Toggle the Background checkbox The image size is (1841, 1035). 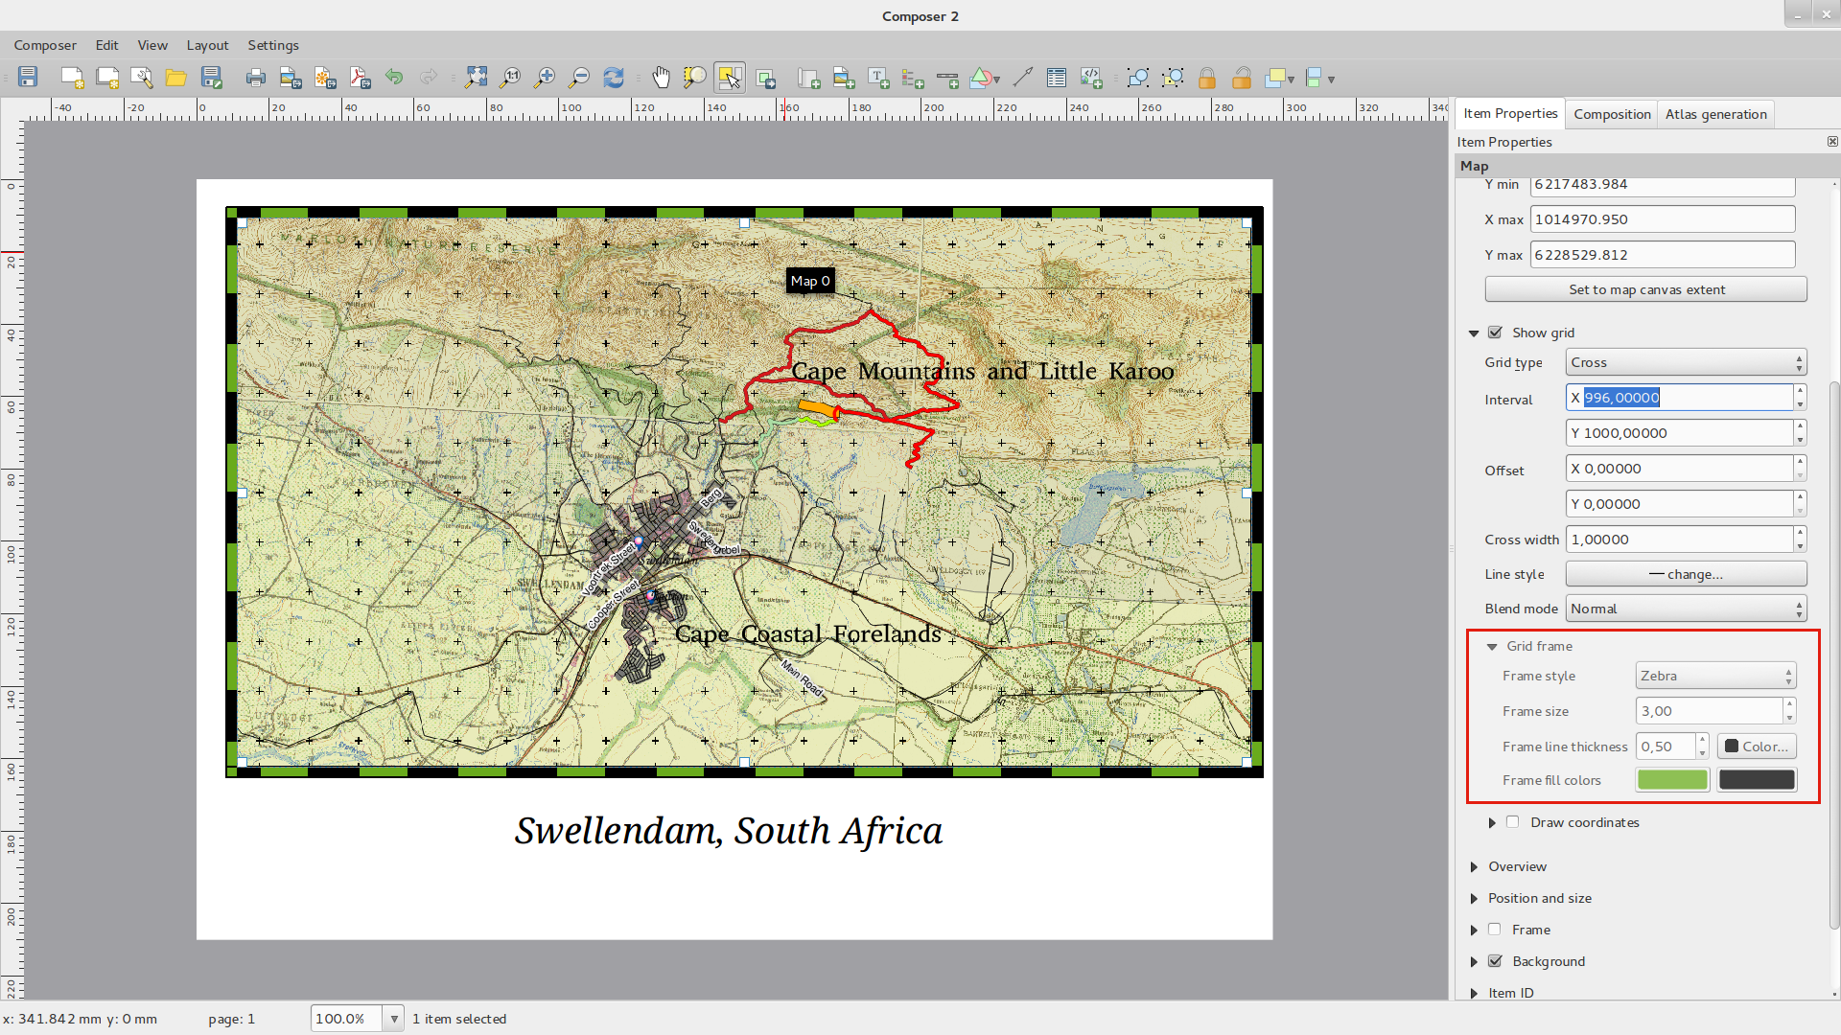1495,961
